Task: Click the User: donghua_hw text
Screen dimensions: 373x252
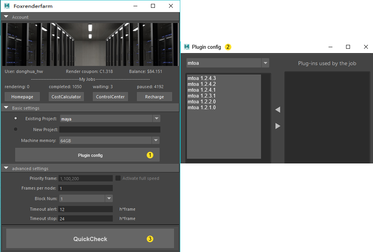Action: (x=24, y=71)
